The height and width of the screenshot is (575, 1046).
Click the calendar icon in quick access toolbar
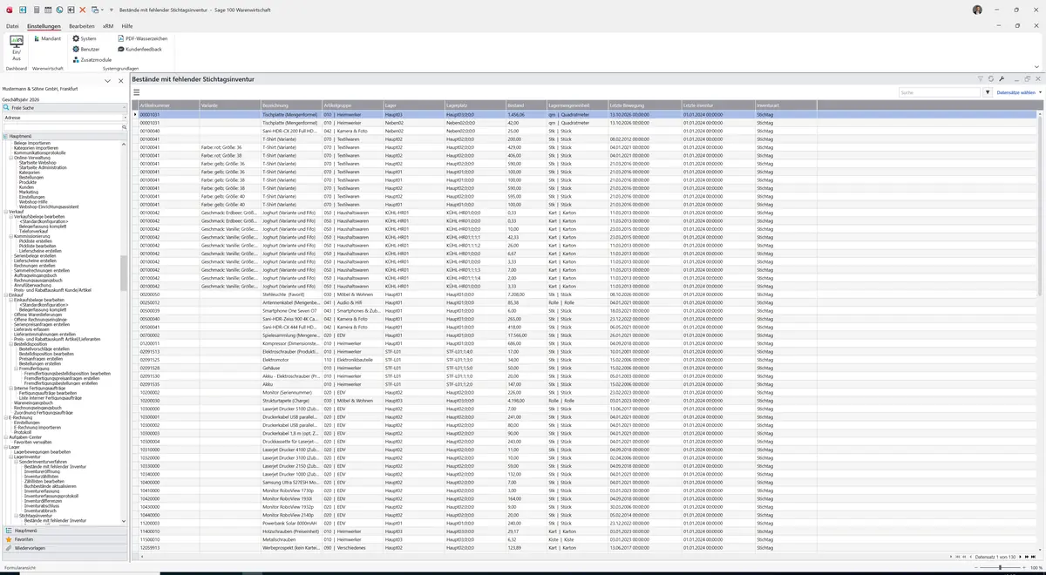pos(48,9)
